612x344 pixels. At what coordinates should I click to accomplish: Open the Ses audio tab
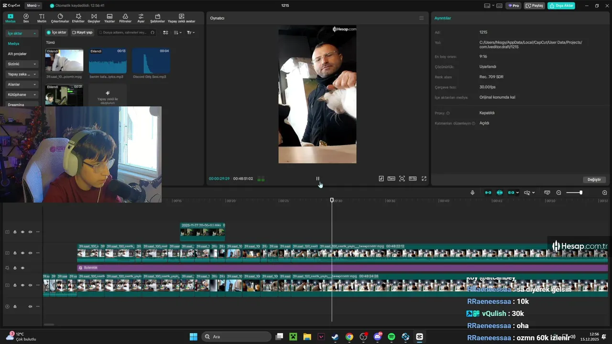pos(26,18)
